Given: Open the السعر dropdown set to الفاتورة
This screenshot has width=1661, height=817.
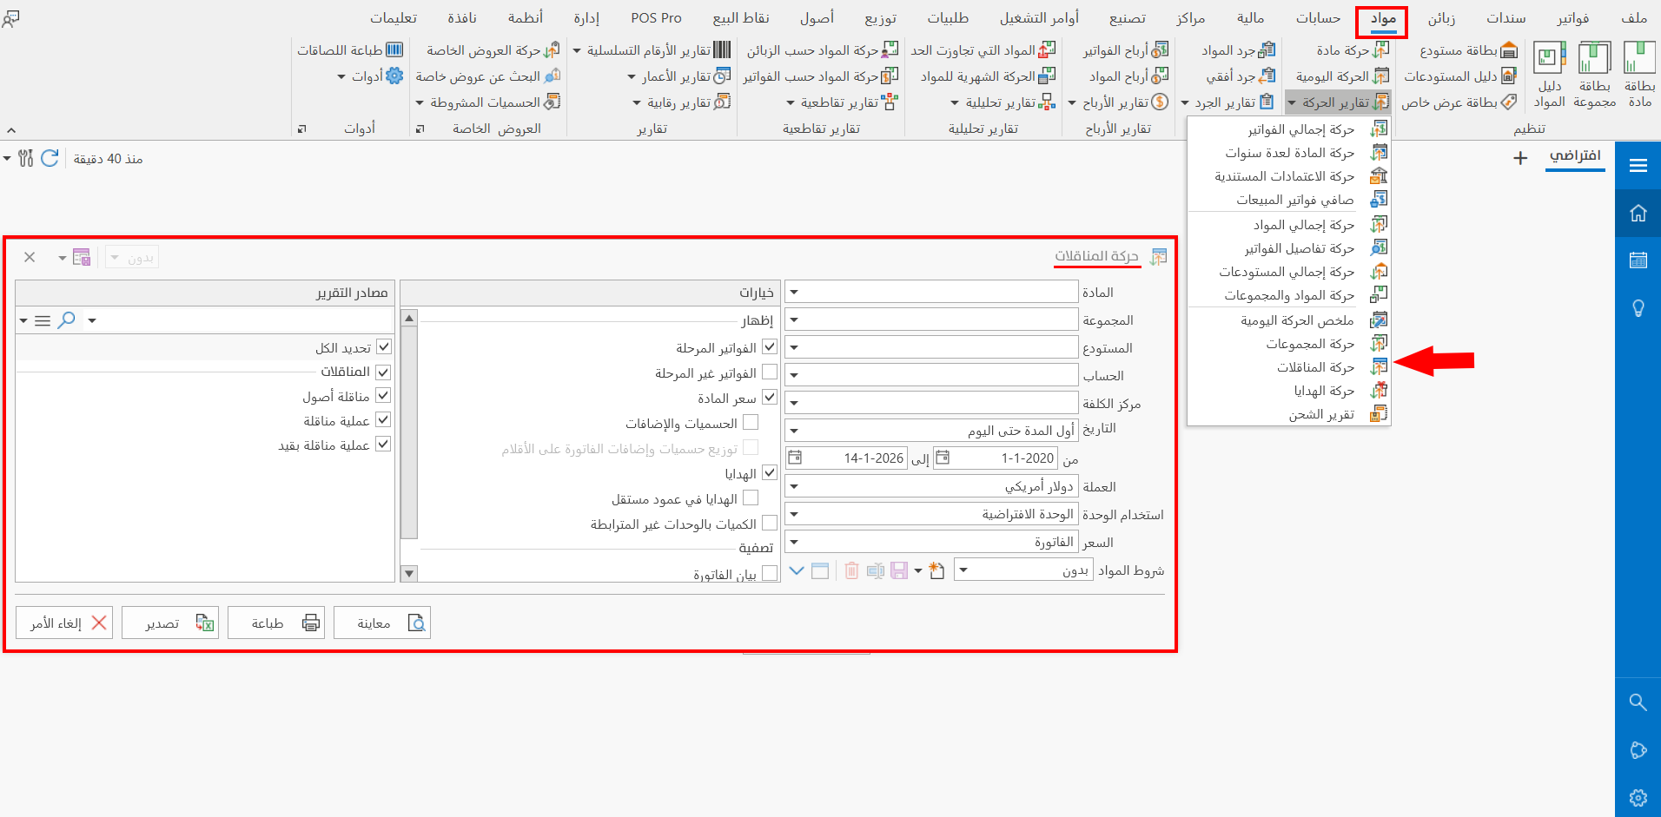Looking at the screenshot, I should 793,541.
